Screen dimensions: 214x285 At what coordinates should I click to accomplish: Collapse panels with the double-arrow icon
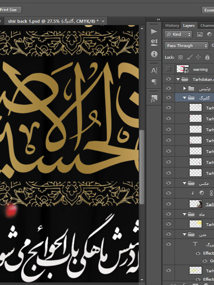pyautogui.click(x=158, y=19)
